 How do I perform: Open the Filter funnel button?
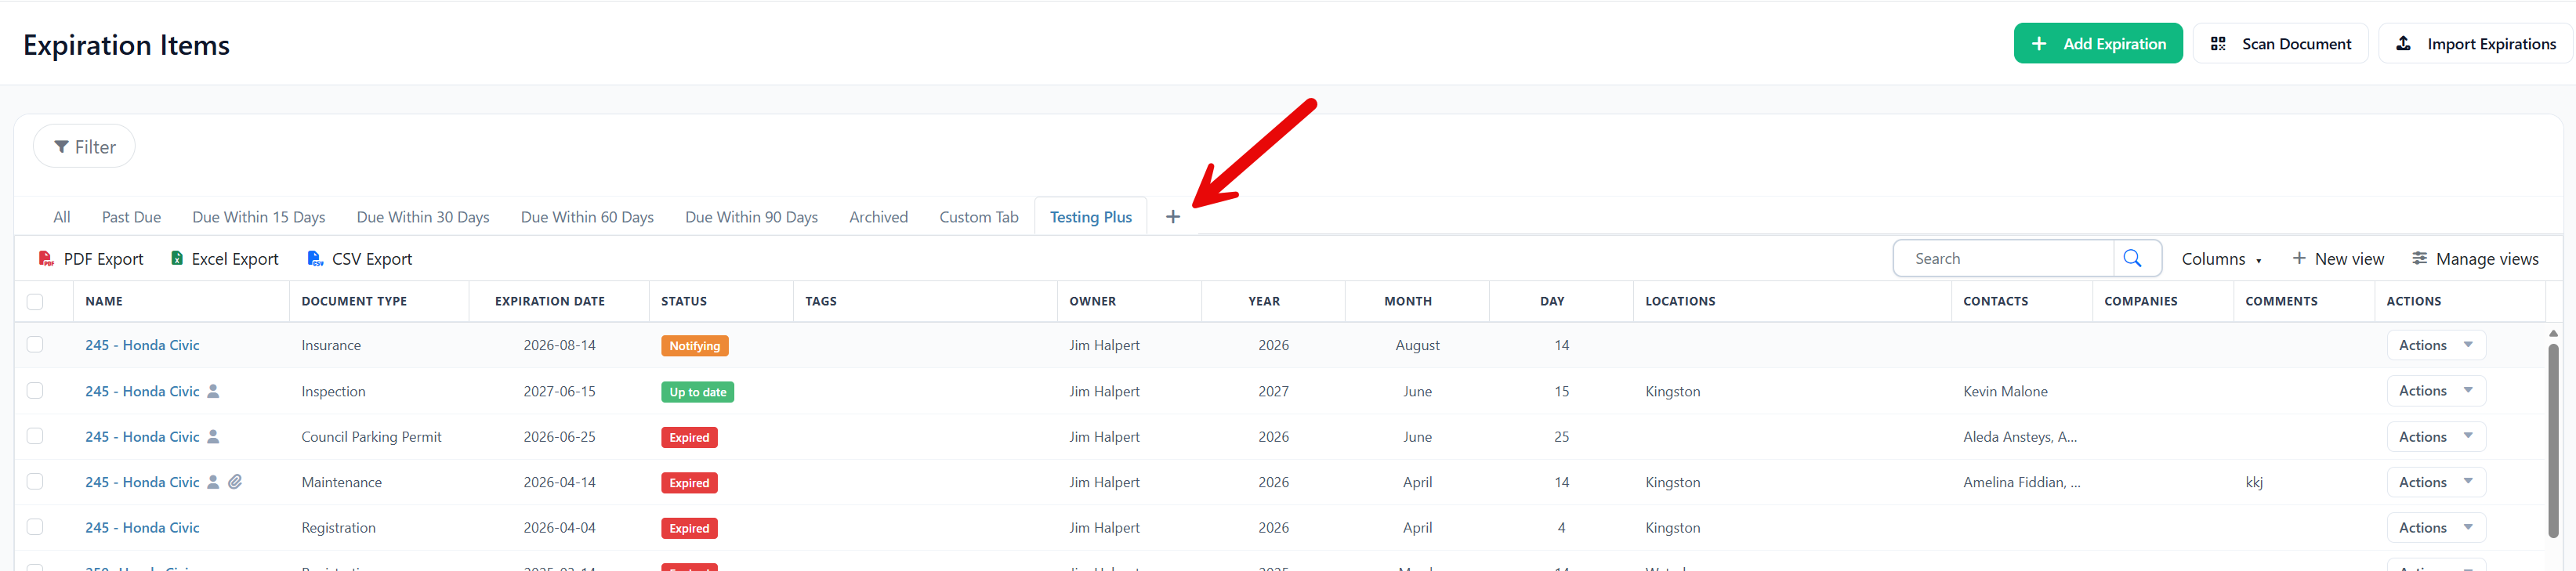84,147
